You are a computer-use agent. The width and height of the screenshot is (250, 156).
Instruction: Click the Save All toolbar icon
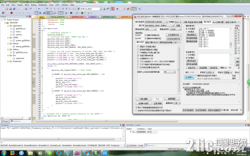point(14,9)
